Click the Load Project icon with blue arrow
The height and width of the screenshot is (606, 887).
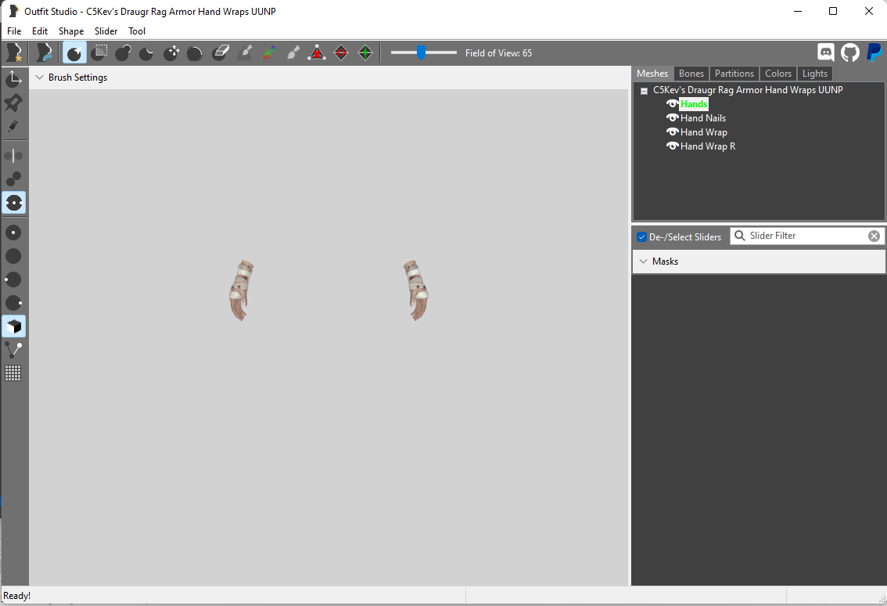44,52
